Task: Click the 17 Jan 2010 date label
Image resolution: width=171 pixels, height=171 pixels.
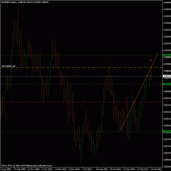Action: pos(47,169)
